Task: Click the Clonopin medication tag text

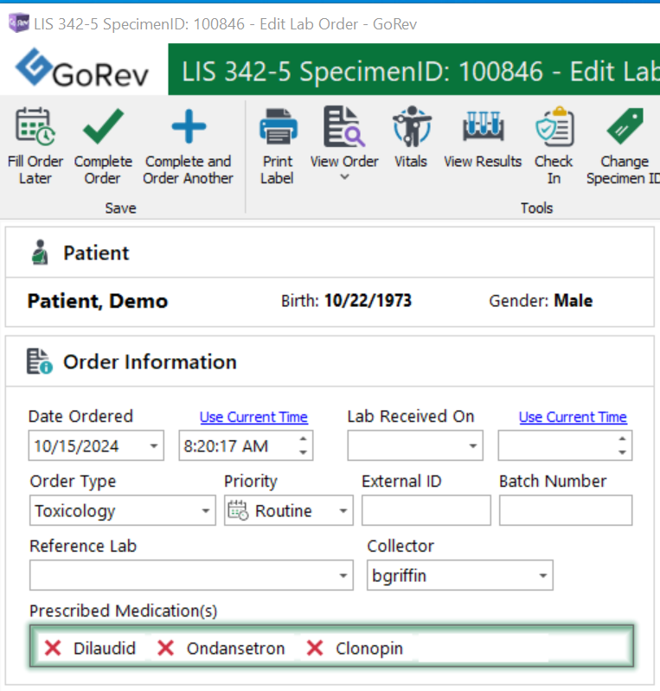Action: (x=369, y=649)
